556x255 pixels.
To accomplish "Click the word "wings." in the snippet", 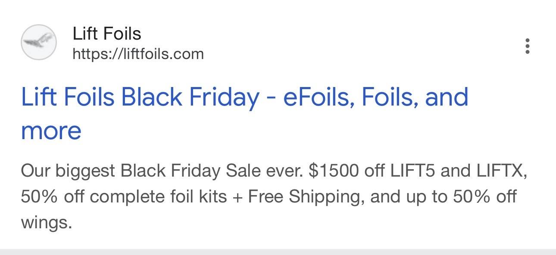I will tap(45, 223).
